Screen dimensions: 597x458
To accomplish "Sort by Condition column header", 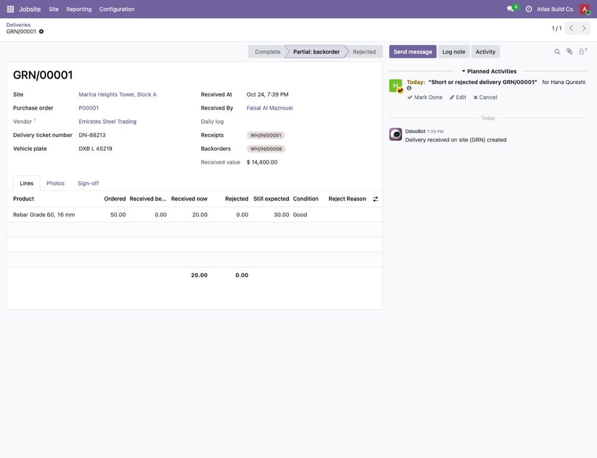I will 306,199.
